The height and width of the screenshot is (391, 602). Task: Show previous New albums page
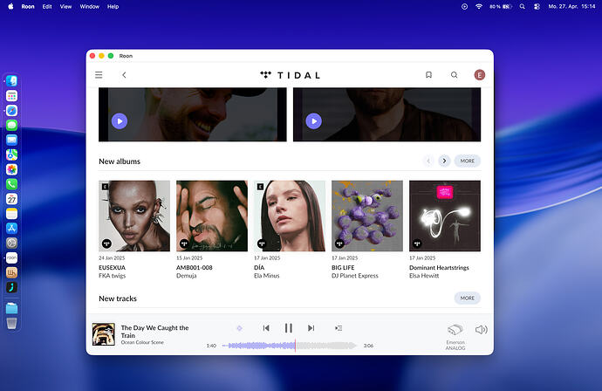point(428,161)
